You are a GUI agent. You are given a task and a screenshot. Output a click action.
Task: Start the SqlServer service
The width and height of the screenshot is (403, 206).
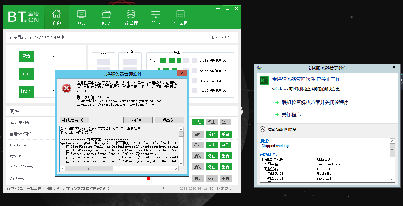point(198,179)
